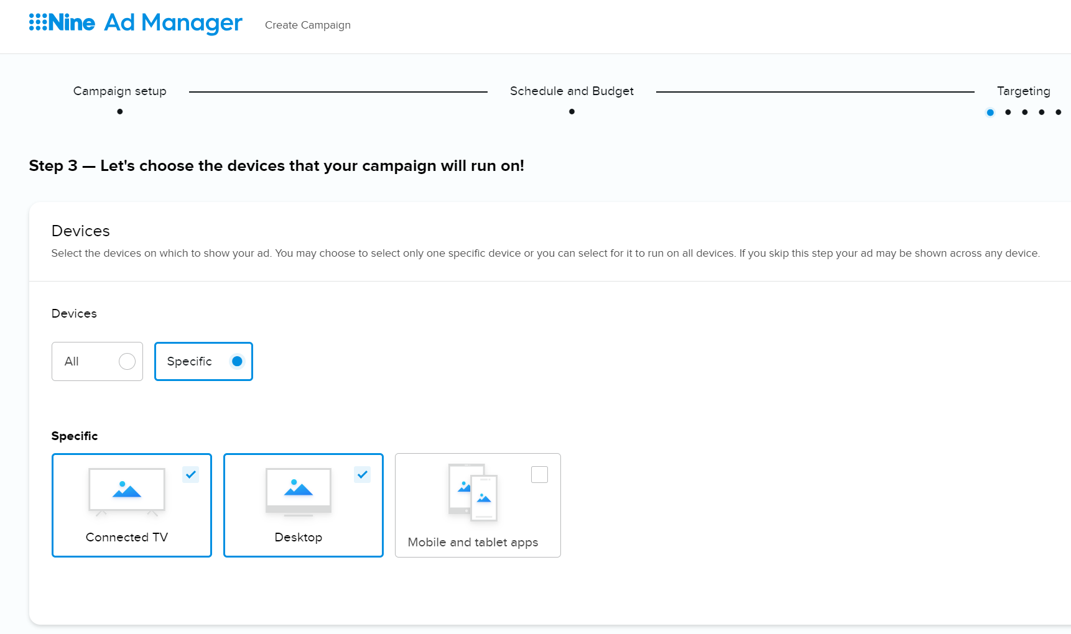Uncheck the Desktop checkbox
Image resolution: width=1071 pixels, height=634 pixels.
(363, 474)
